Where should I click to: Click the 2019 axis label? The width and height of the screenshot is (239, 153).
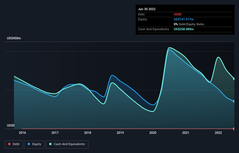(120, 133)
